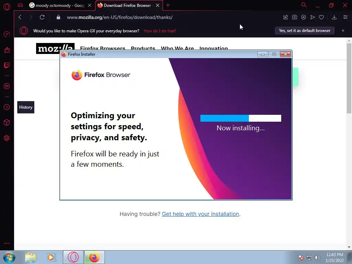Open the volume speaker tray icon
The width and height of the screenshot is (352, 264).
317,257
